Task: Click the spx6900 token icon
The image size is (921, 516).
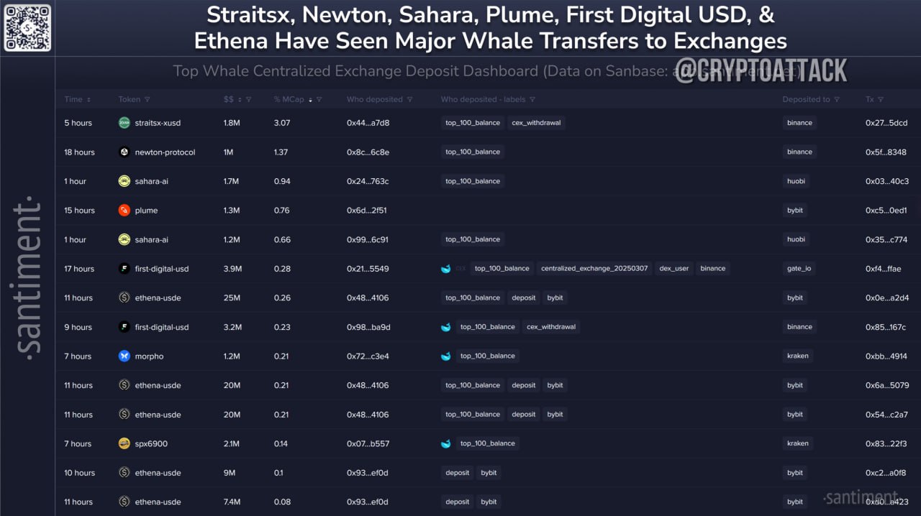Action: click(x=124, y=443)
